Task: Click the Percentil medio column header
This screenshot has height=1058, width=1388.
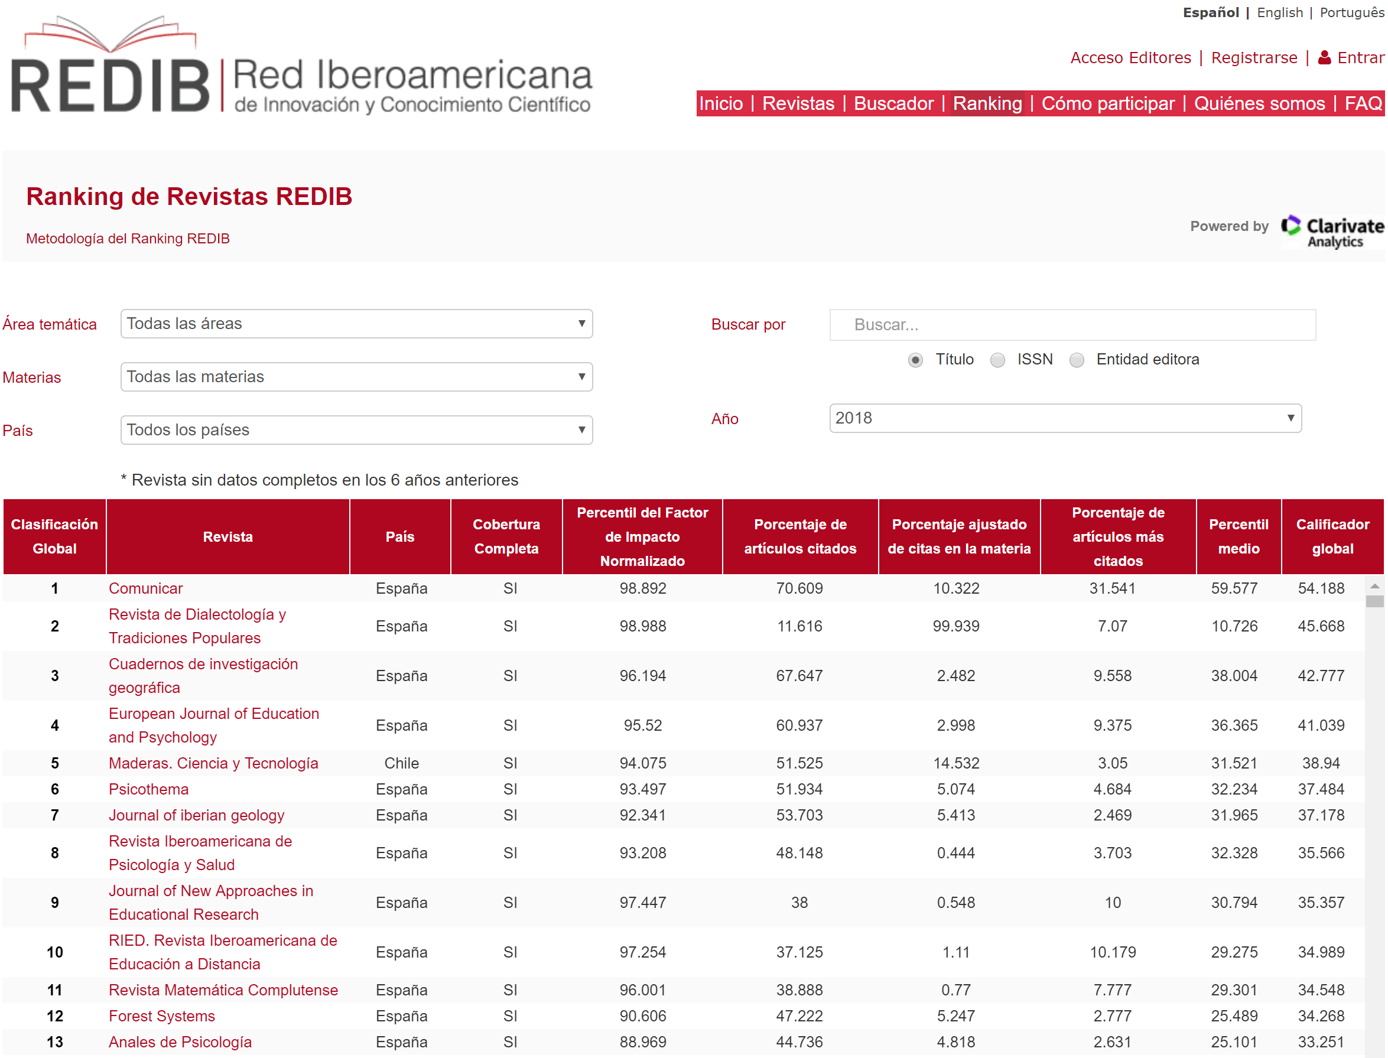Action: tap(1238, 536)
